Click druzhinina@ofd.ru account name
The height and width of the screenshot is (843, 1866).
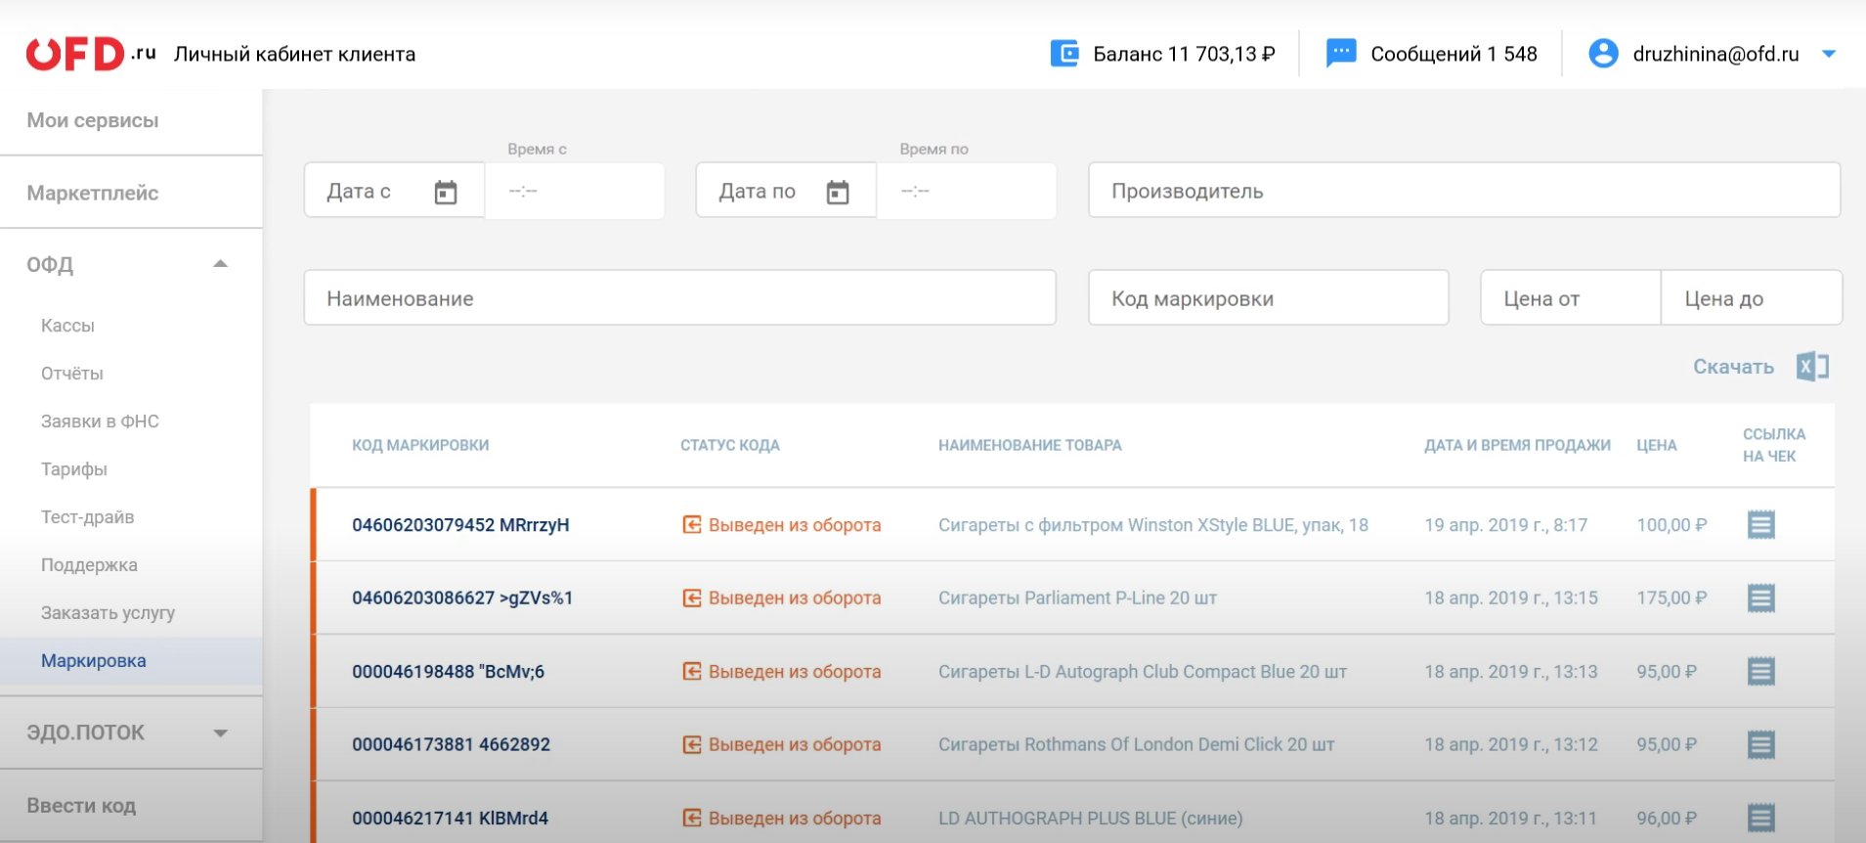[x=1715, y=54]
